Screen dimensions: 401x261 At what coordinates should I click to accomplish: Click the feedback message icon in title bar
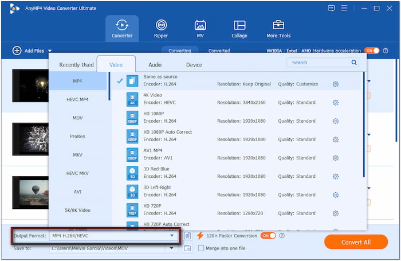pyautogui.click(x=331, y=8)
